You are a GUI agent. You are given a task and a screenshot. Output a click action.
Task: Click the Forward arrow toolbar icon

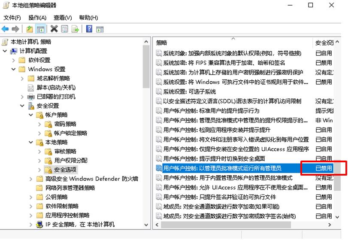pyautogui.click(x=15, y=29)
